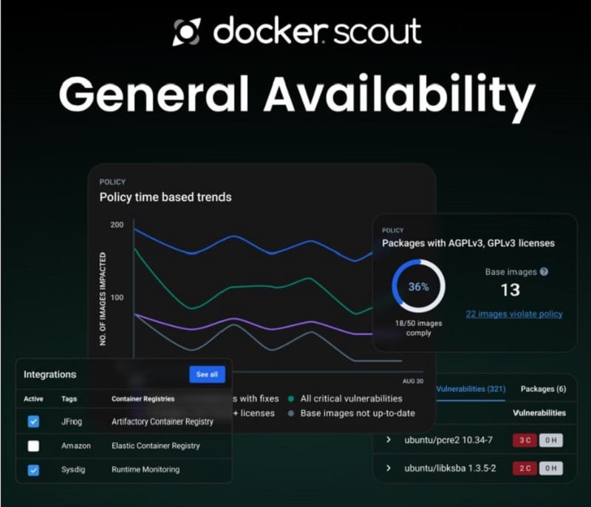The height and width of the screenshot is (507, 591).
Task: Click the Sysdig tag cell
Action: (73, 469)
